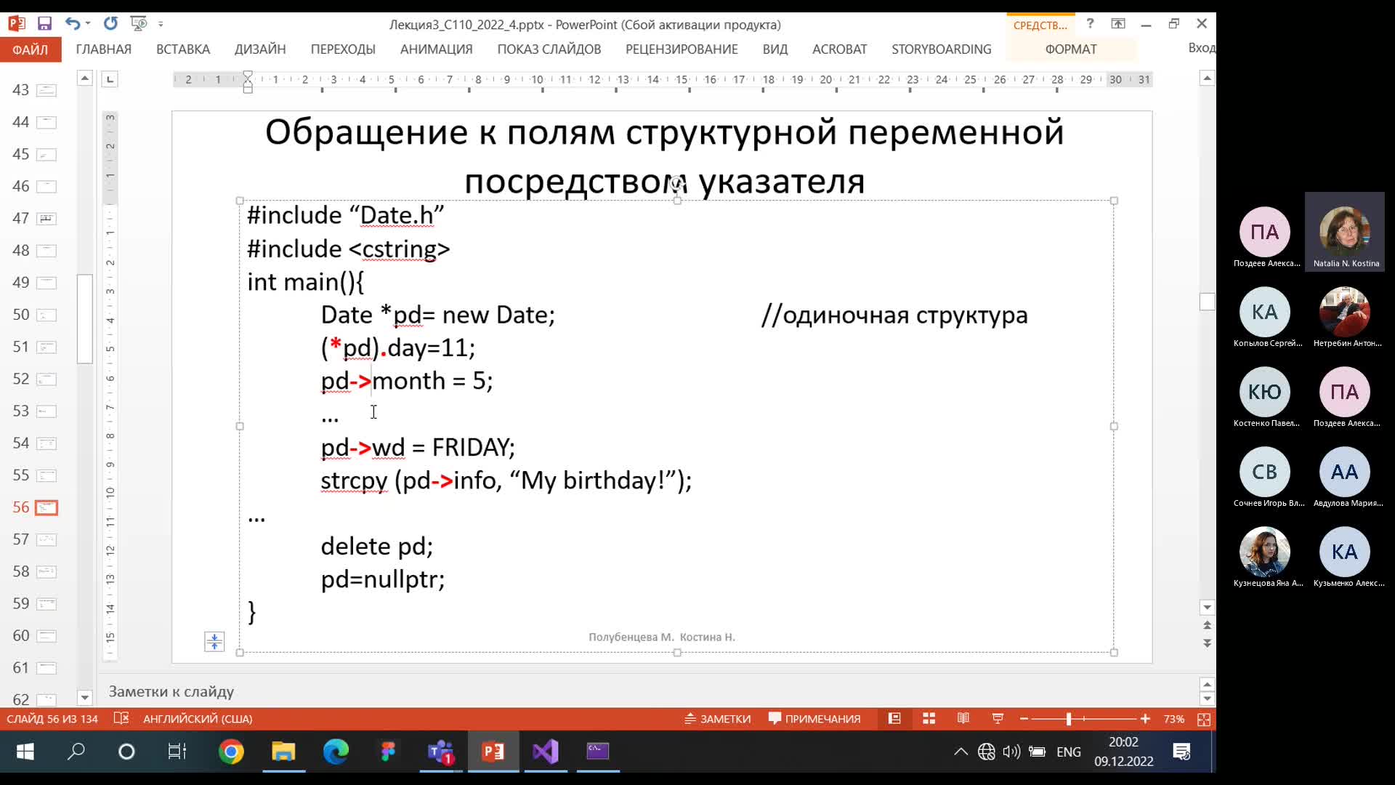Open the ФОРМАТ contextual tab
Image resolution: width=1395 pixels, height=785 pixels.
click(x=1071, y=49)
